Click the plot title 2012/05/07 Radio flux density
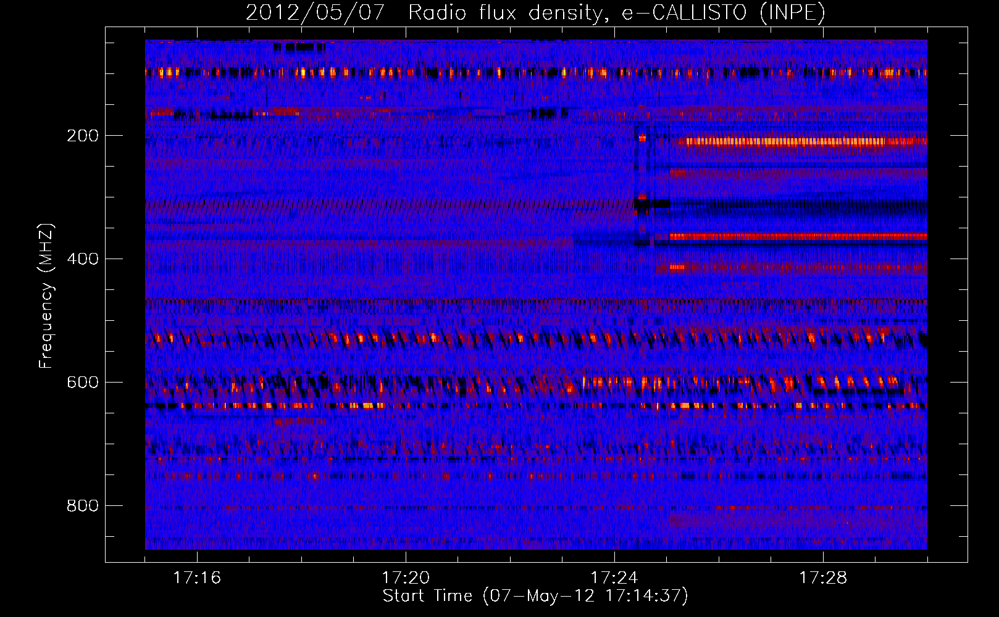This screenshot has height=617, width=999. 535,12
